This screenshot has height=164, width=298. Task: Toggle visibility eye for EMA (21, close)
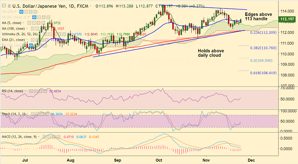coord(33,40)
